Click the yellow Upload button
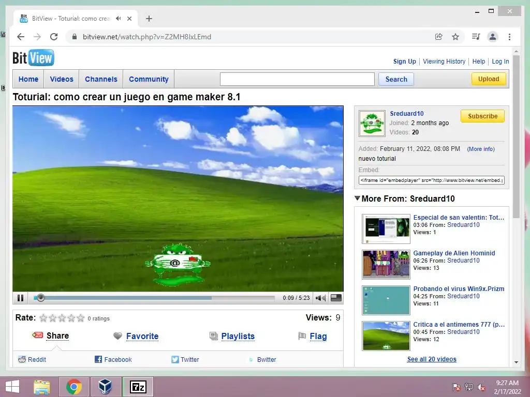 tap(489, 79)
